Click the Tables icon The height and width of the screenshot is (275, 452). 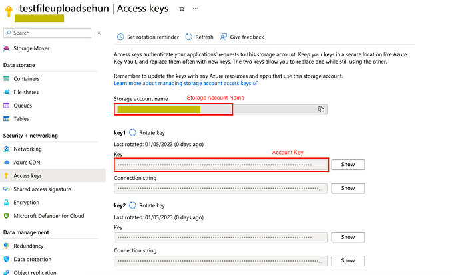(x=7, y=119)
